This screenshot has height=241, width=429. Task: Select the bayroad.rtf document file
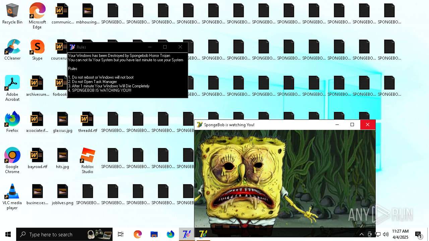pos(37,159)
